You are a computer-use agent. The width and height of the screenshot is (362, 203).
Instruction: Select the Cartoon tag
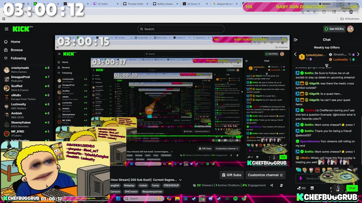tap(115, 192)
